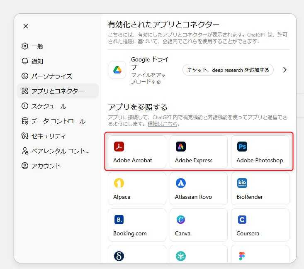
Task: Select the Adobe Express app icon
Action: pos(181,147)
